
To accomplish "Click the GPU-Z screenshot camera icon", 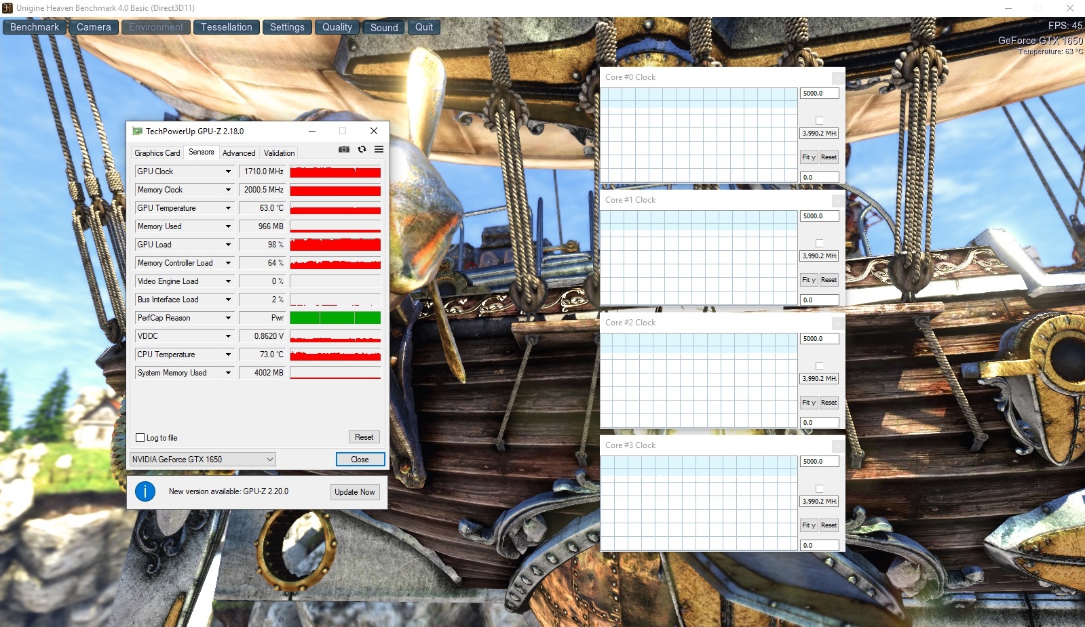I will (344, 149).
